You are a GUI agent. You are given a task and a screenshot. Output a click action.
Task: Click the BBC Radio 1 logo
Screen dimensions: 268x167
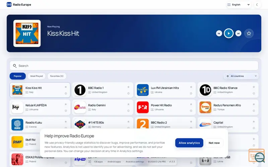tap(80, 90)
